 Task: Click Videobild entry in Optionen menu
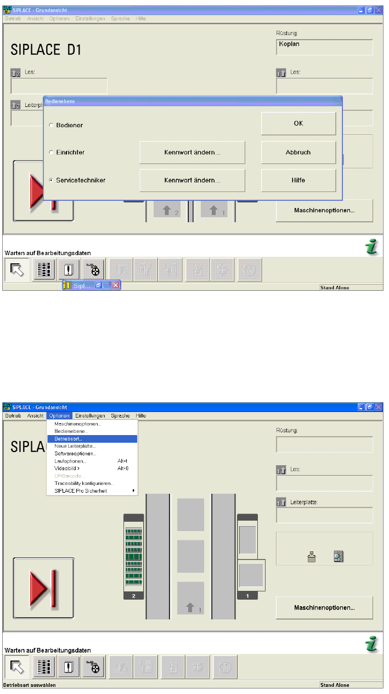[92, 469]
